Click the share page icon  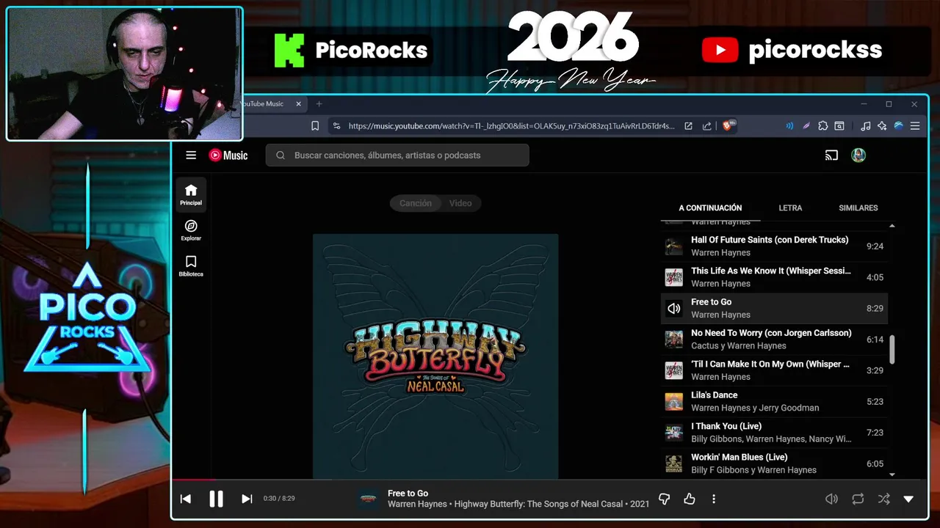click(x=706, y=126)
